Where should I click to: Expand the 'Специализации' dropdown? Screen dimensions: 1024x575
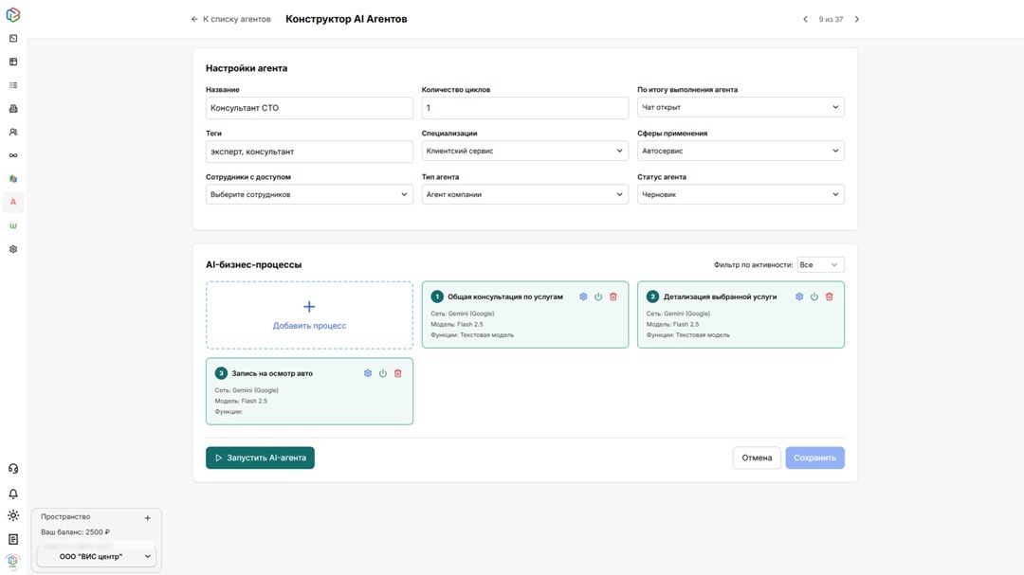coord(524,151)
